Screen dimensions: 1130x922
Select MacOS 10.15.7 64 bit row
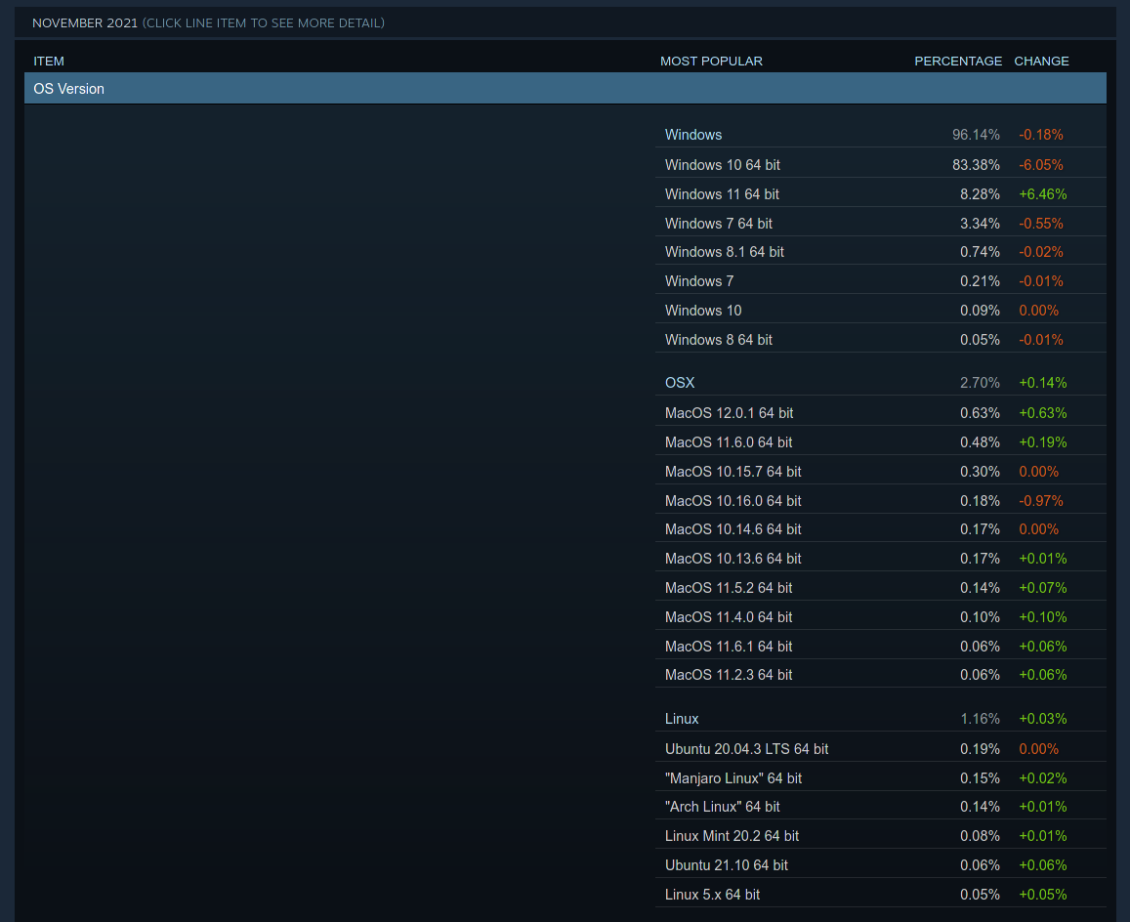click(881, 472)
